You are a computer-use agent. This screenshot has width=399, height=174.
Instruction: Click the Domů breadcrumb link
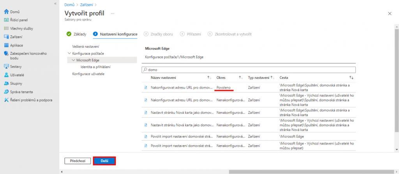click(69, 5)
